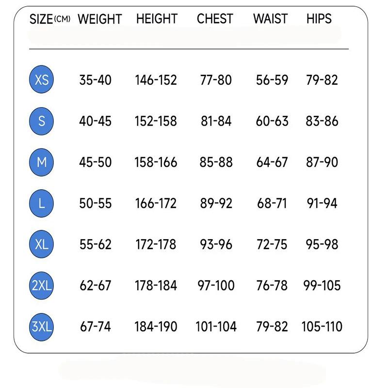Click the 105-110 hips value
388x388 pixels.
pyautogui.click(x=322, y=327)
